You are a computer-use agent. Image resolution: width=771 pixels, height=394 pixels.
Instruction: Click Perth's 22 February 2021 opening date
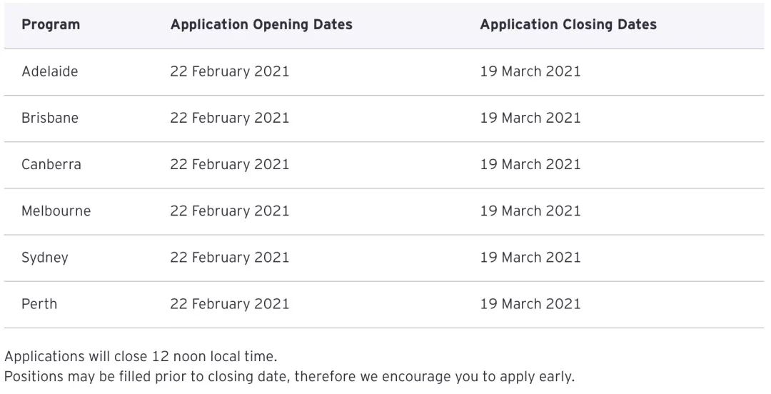point(230,303)
